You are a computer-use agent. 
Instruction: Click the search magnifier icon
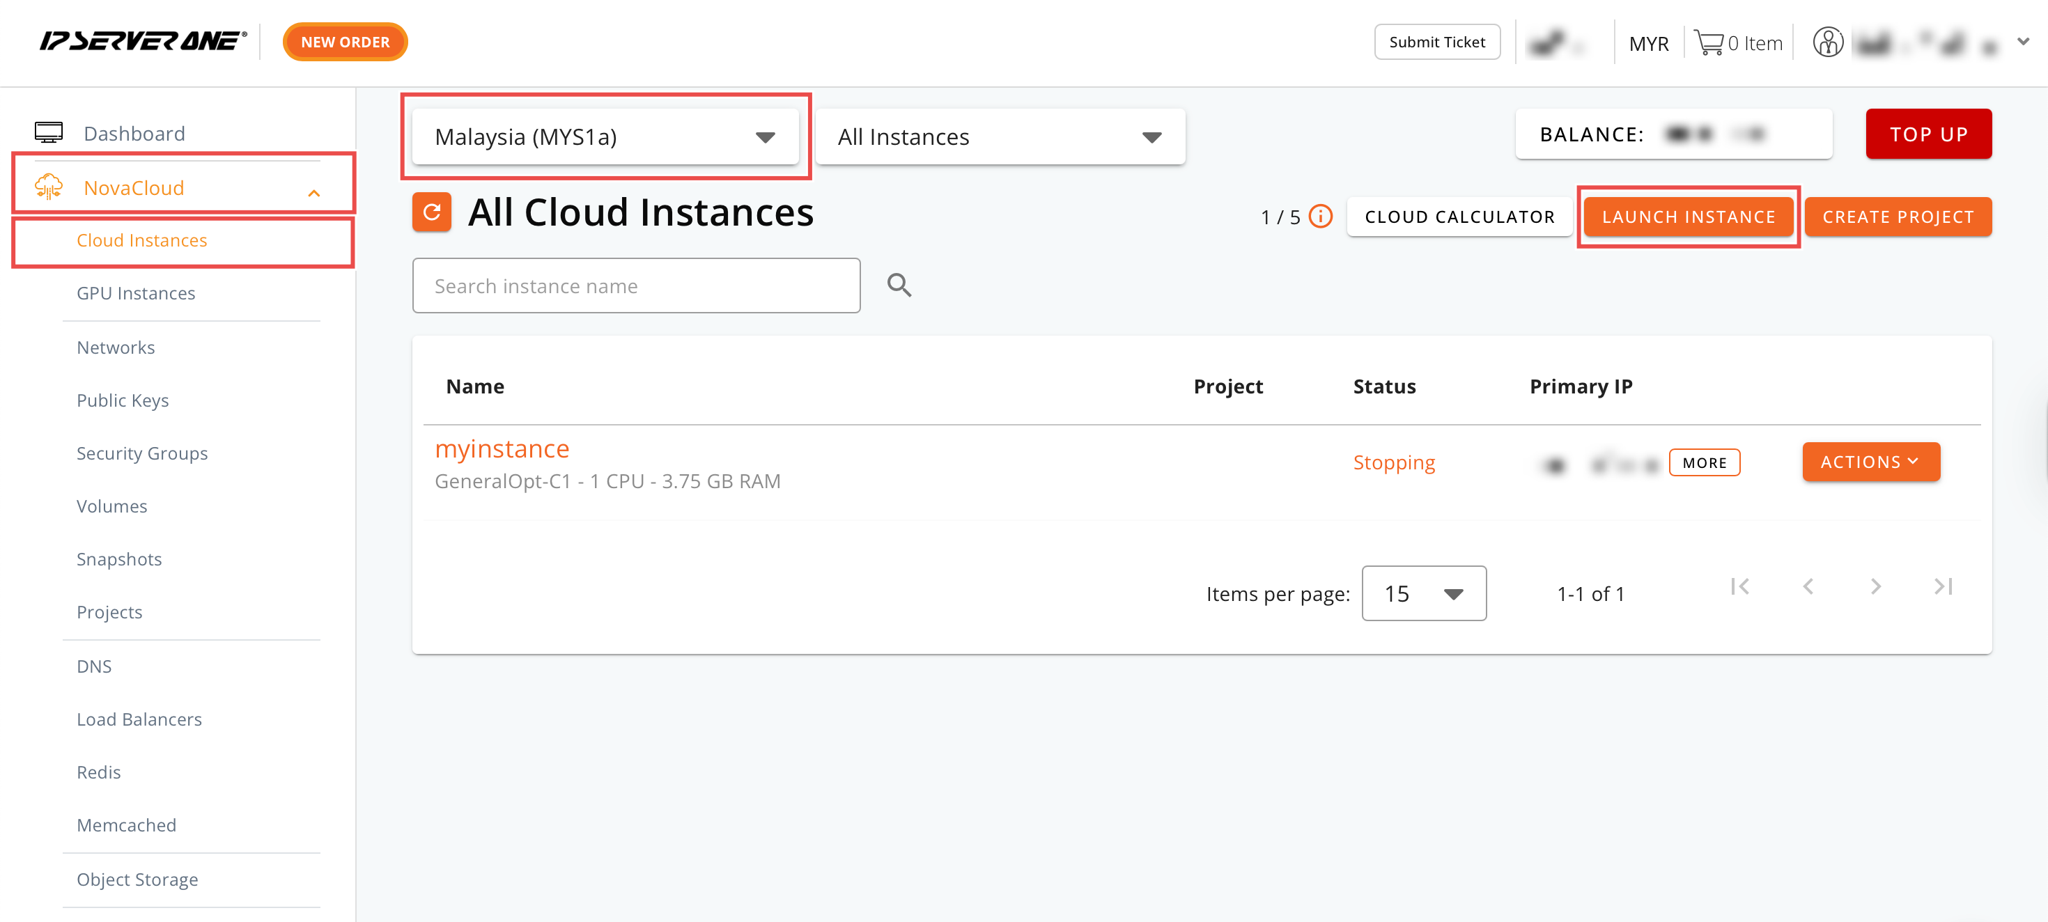[899, 285]
